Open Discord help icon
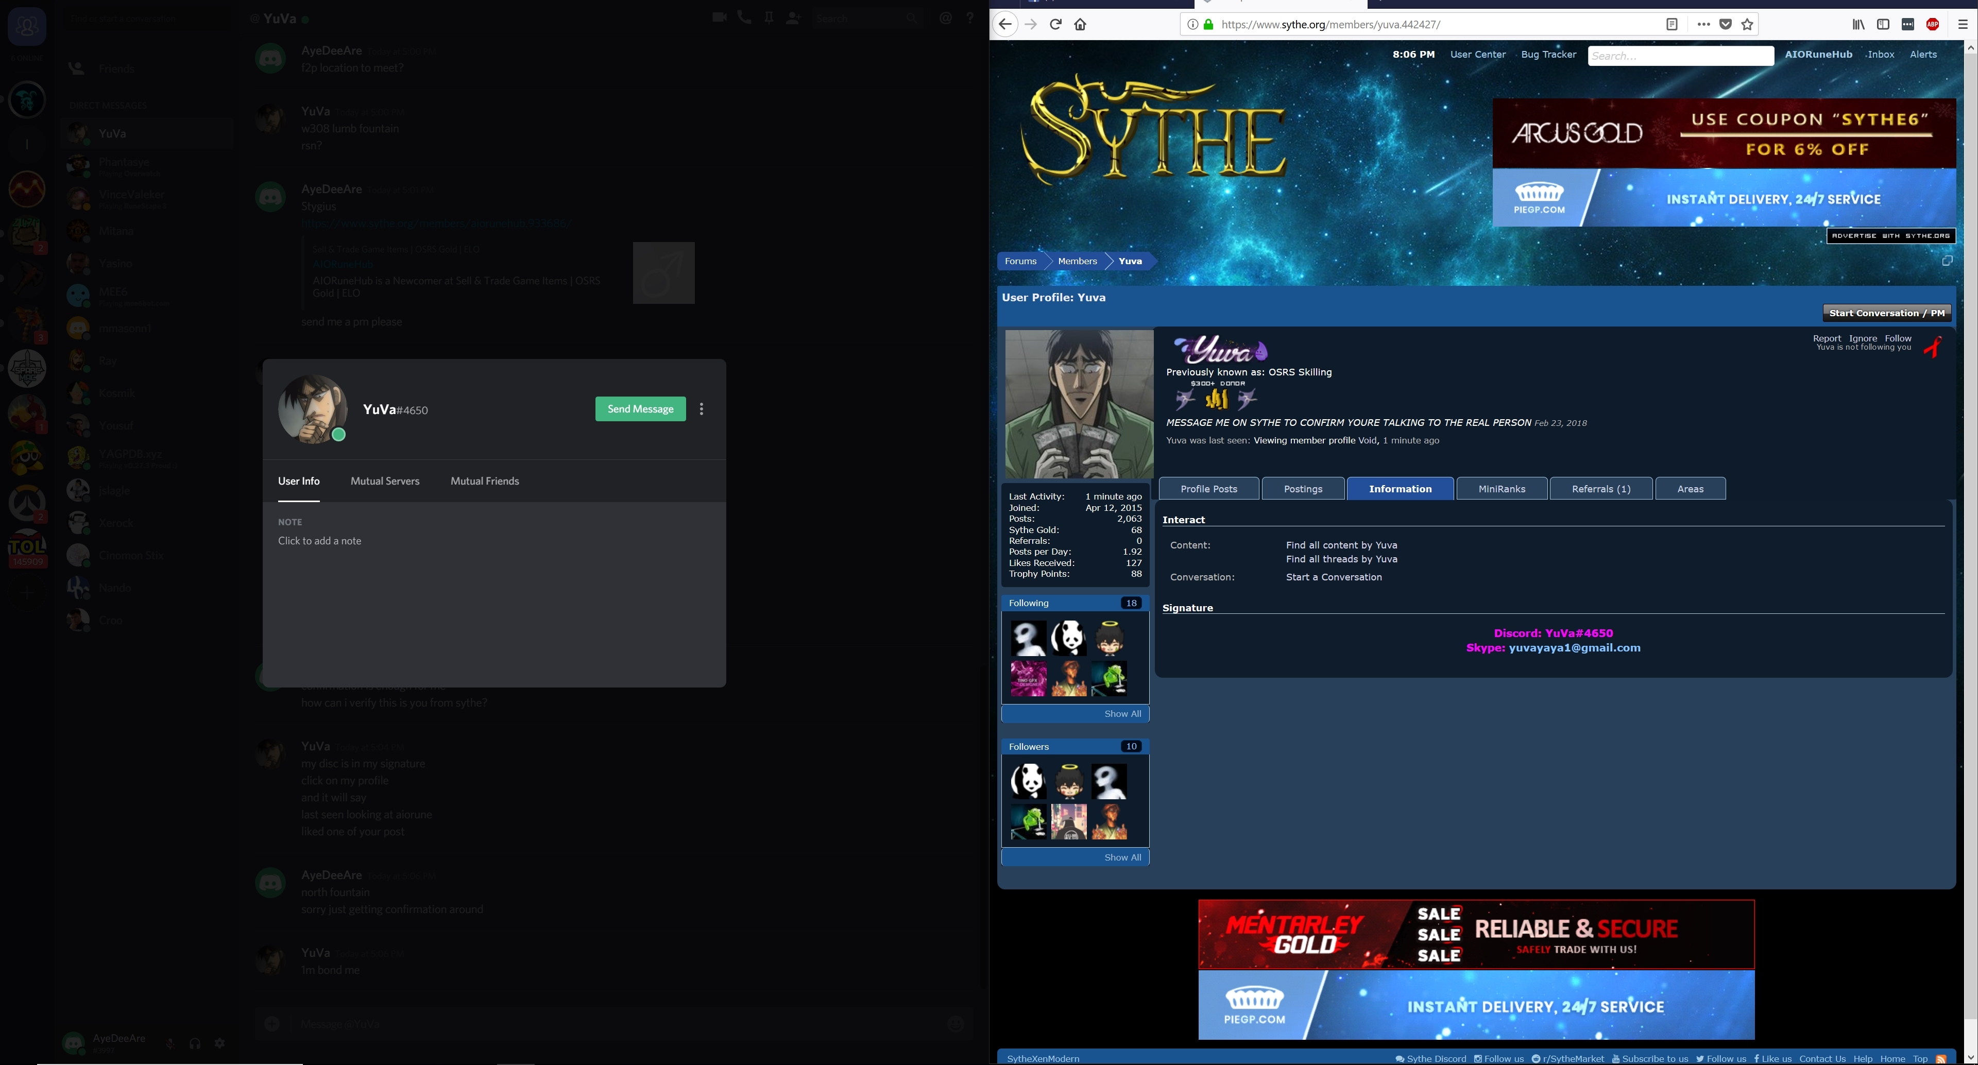The height and width of the screenshot is (1065, 1978). pyautogui.click(x=970, y=18)
